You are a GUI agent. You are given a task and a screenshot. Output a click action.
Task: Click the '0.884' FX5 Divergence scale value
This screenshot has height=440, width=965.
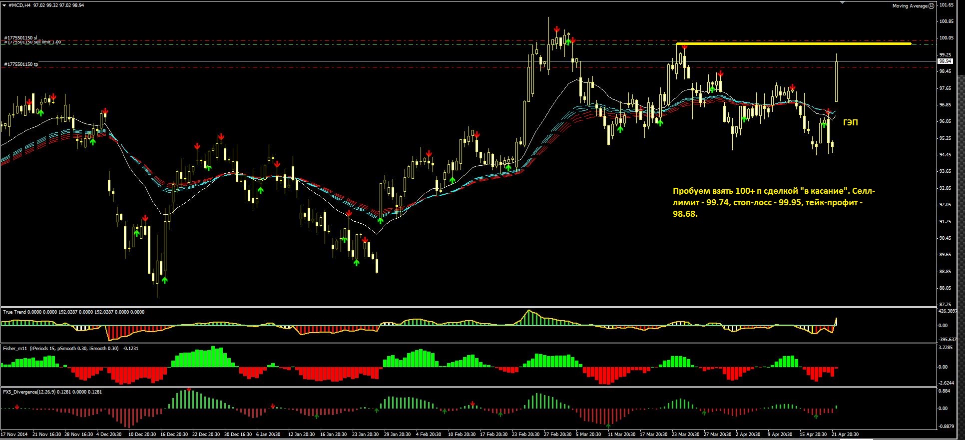click(945, 391)
